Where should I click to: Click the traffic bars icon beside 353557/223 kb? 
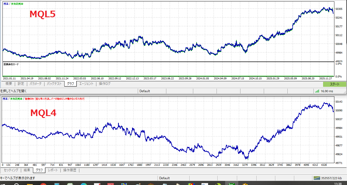tap(317, 178)
